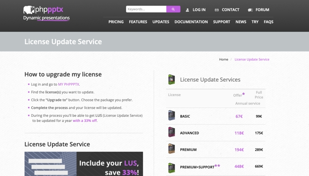The image size is (309, 176).
Task: Click the 669€ full price
Action: (x=259, y=167)
